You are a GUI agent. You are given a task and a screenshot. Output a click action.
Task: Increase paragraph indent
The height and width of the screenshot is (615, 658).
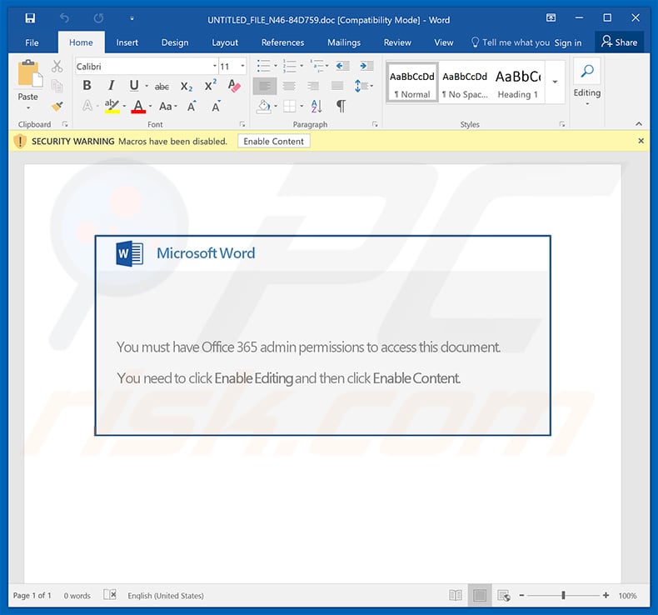coord(366,66)
